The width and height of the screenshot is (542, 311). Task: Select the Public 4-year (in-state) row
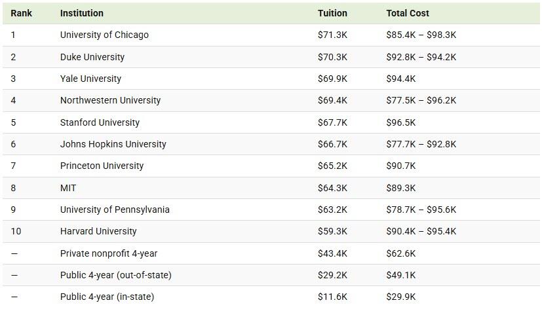107,297
